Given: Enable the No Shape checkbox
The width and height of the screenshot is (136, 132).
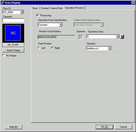Looking at the screenshot, I should [4, 55].
